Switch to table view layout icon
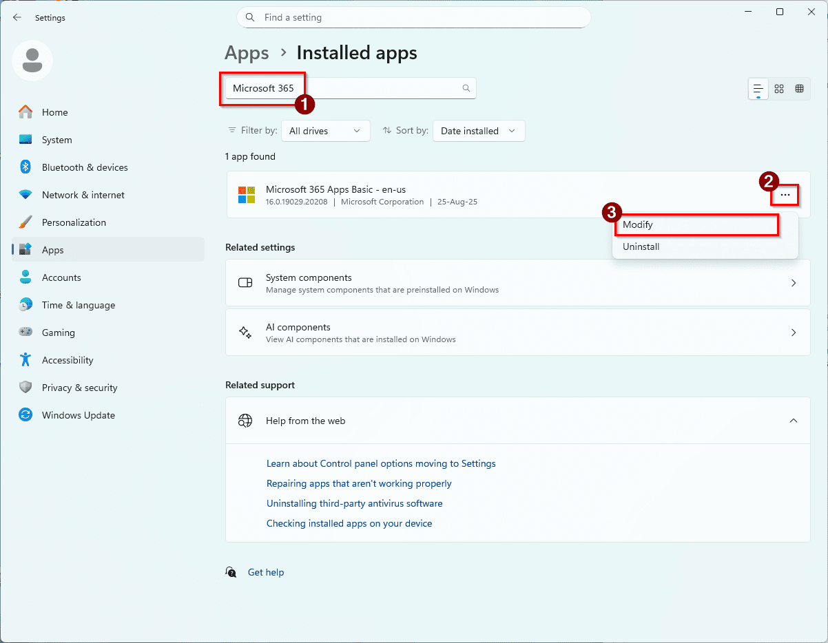The image size is (828, 643). click(x=799, y=89)
